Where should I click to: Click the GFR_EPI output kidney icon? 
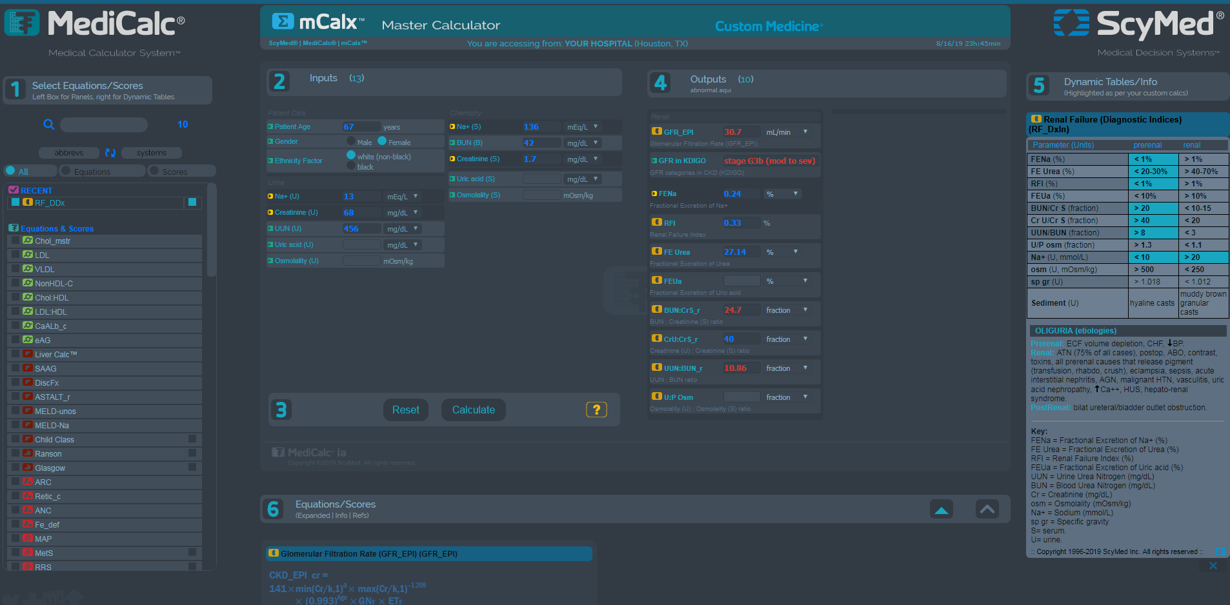pyautogui.click(x=656, y=132)
